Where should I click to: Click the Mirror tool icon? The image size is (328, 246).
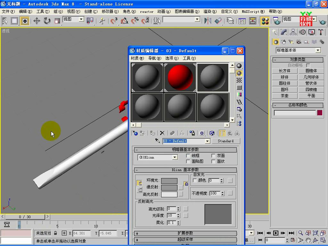[x=208, y=21]
